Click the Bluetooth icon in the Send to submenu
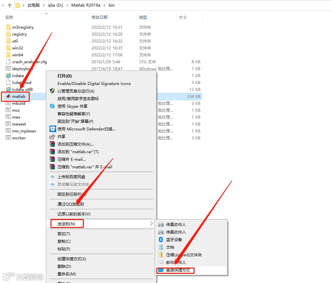Screen dimensions: 332x283 (161, 240)
